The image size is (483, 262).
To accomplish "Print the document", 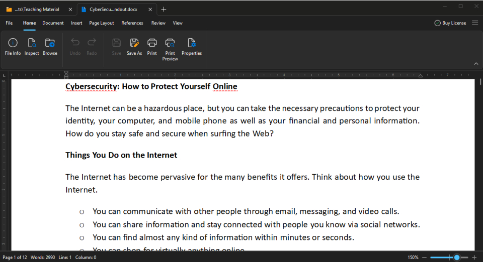I will point(152,46).
